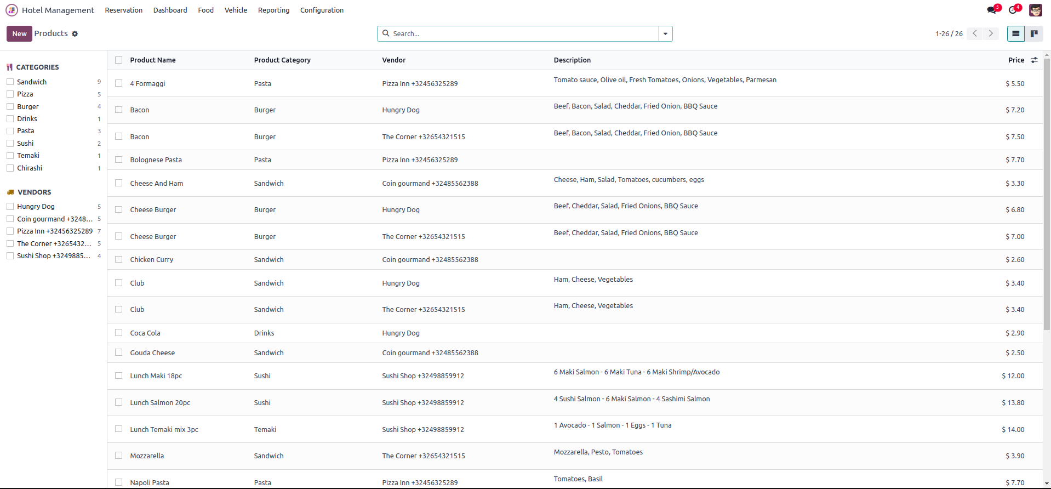Go to the next page arrow
The height and width of the screenshot is (489, 1051).
991,34
